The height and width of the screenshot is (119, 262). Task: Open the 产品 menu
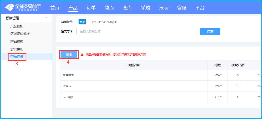(73, 8)
